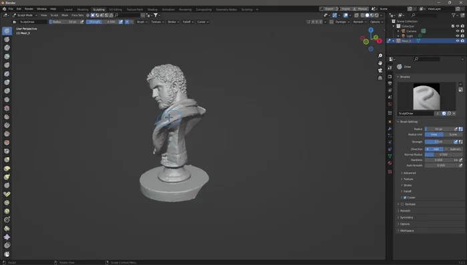Set brush direction to Subtract
The image size is (467, 265).
453,149
